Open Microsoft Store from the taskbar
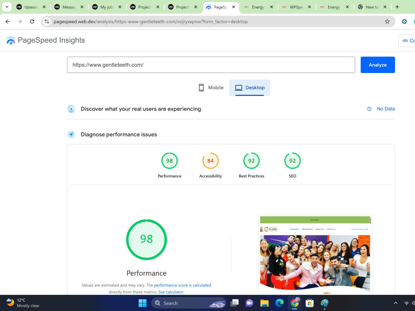Screen dimensions: 415x311 point(310,303)
